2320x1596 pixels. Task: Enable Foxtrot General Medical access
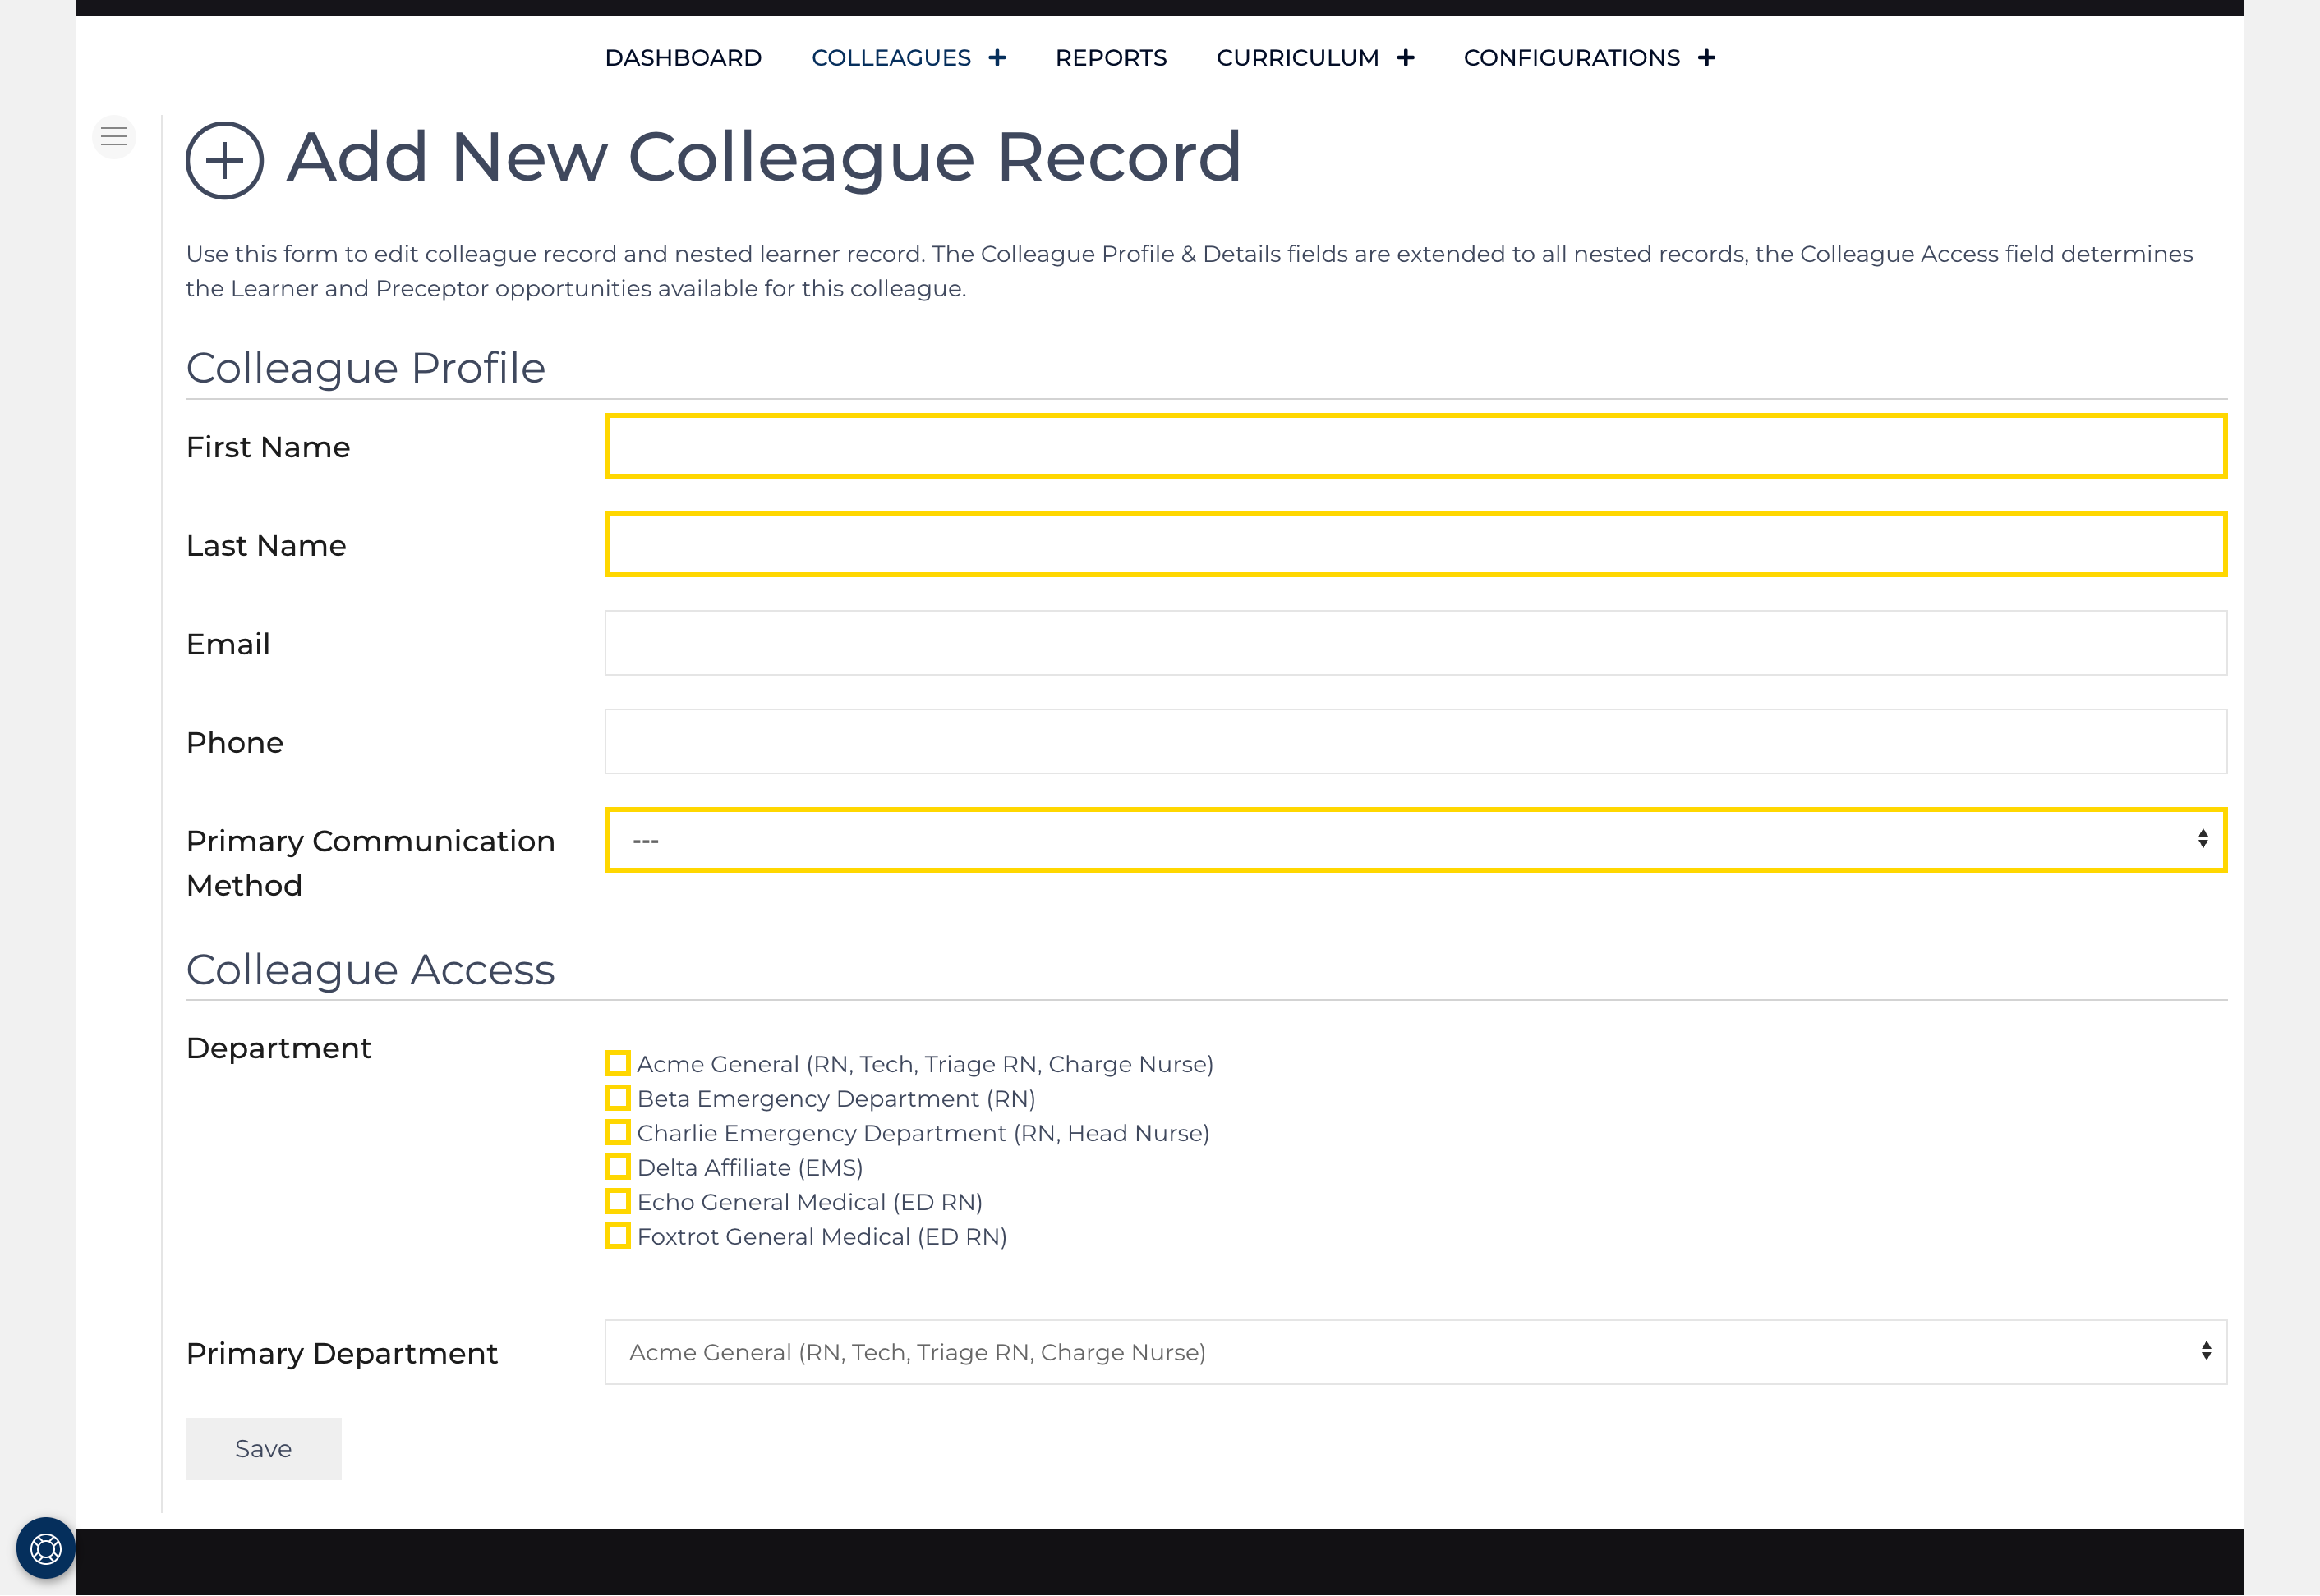(617, 1236)
